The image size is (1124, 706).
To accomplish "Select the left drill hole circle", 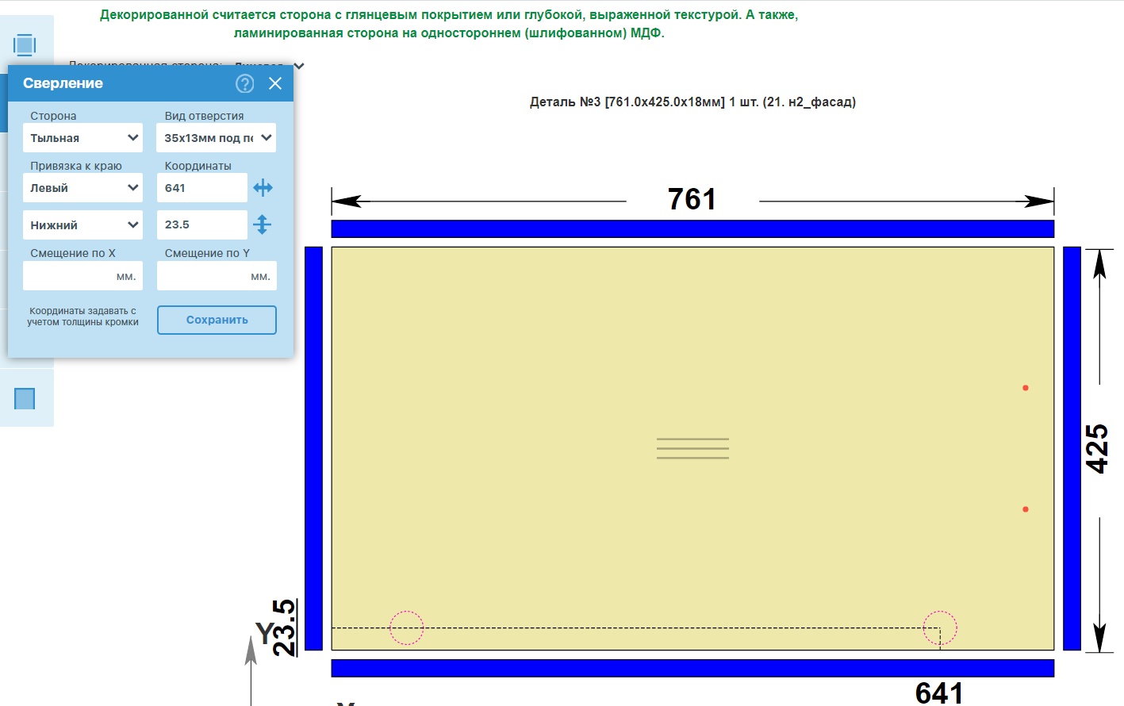I will (x=406, y=627).
